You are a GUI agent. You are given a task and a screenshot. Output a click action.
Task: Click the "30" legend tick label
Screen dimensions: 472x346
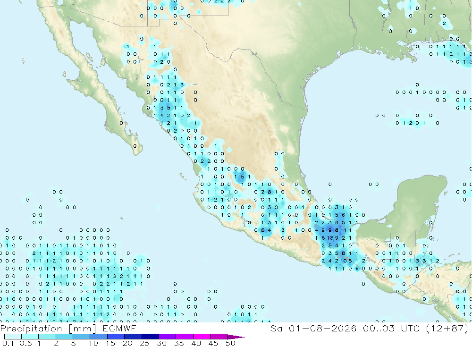coord(161,343)
